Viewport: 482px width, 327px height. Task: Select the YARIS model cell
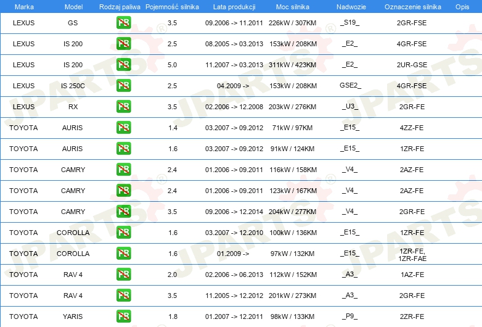click(x=73, y=317)
